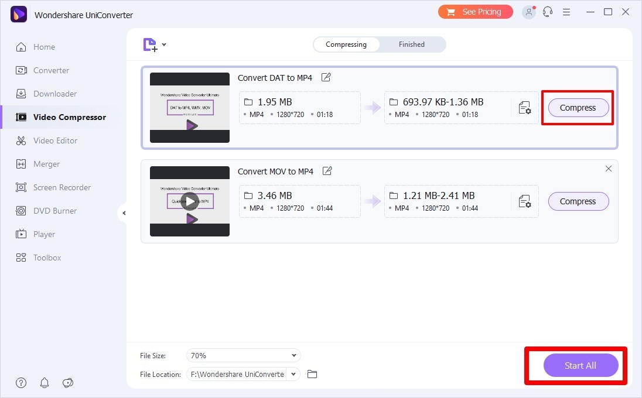The width and height of the screenshot is (642, 398).
Task: Play the Convert MOV to MP4 thumbnail
Action: point(190,201)
